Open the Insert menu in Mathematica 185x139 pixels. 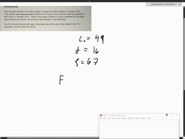109,118
